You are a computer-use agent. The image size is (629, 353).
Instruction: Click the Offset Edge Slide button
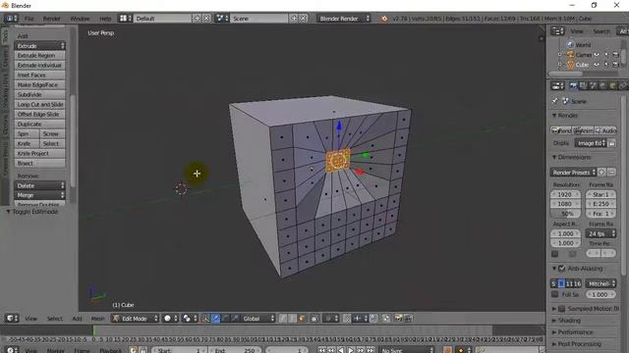click(x=39, y=115)
